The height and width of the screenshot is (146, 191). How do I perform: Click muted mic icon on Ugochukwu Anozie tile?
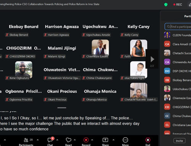(84, 35)
